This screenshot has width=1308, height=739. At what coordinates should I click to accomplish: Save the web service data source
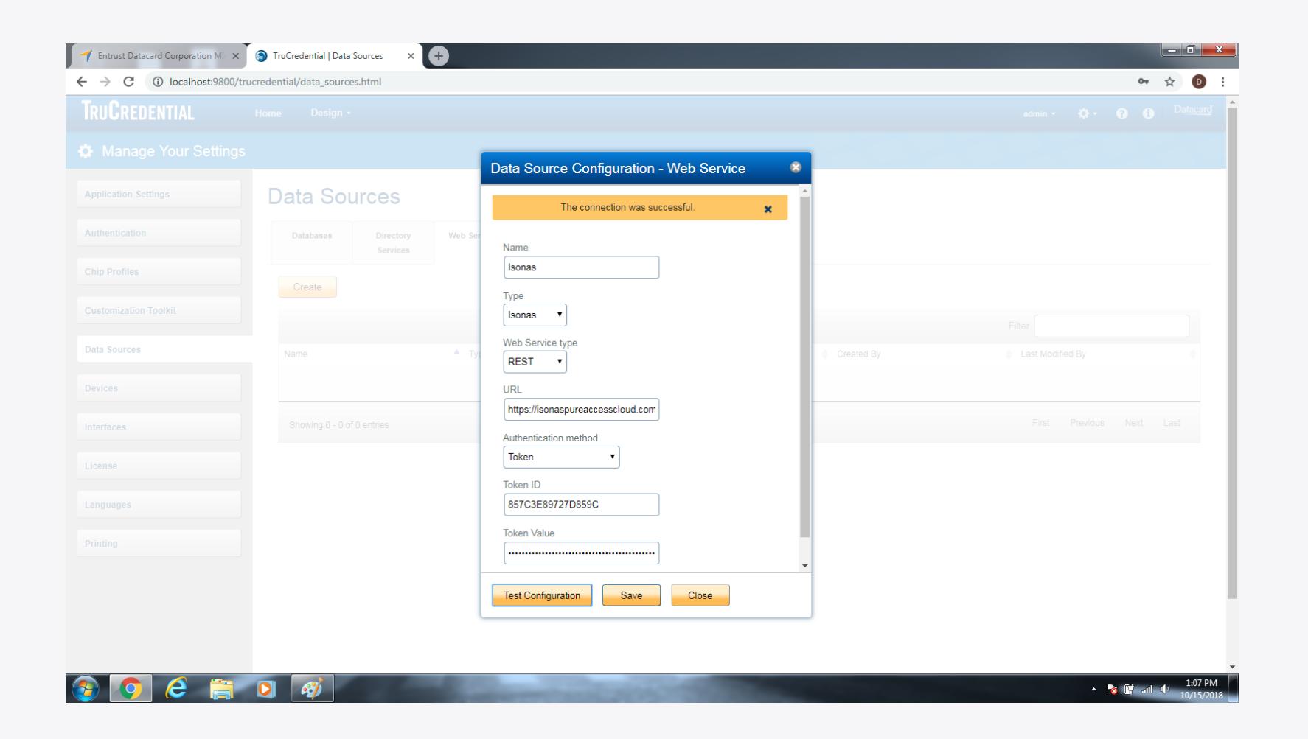click(x=631, y=595)
